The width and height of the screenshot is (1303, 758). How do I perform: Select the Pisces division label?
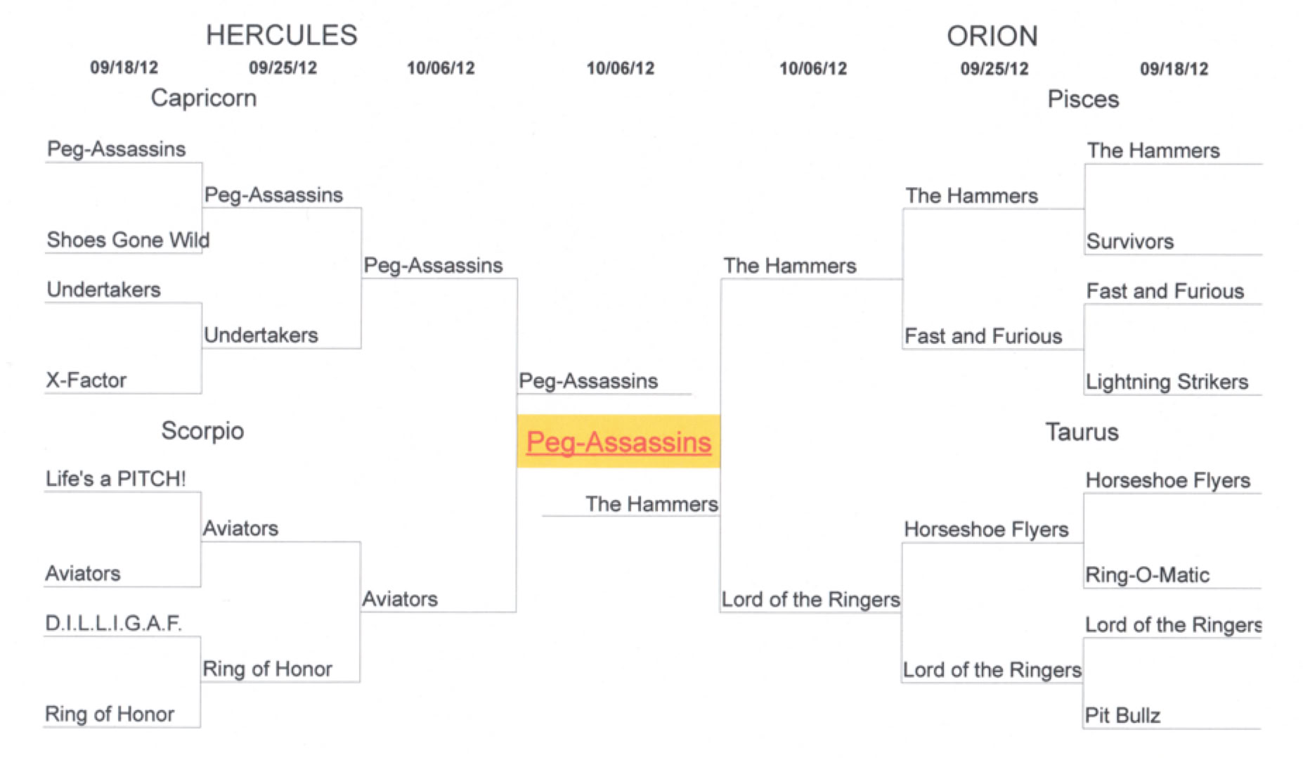coord(1082,99)
